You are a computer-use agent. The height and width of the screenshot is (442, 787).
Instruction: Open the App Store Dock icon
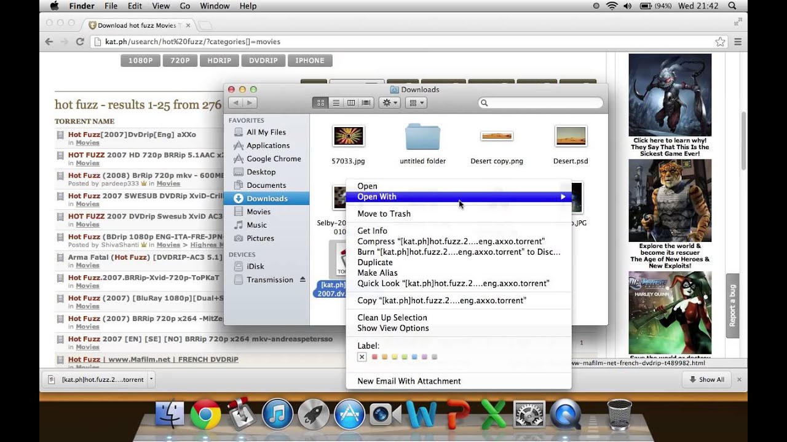tap(349, 415)
